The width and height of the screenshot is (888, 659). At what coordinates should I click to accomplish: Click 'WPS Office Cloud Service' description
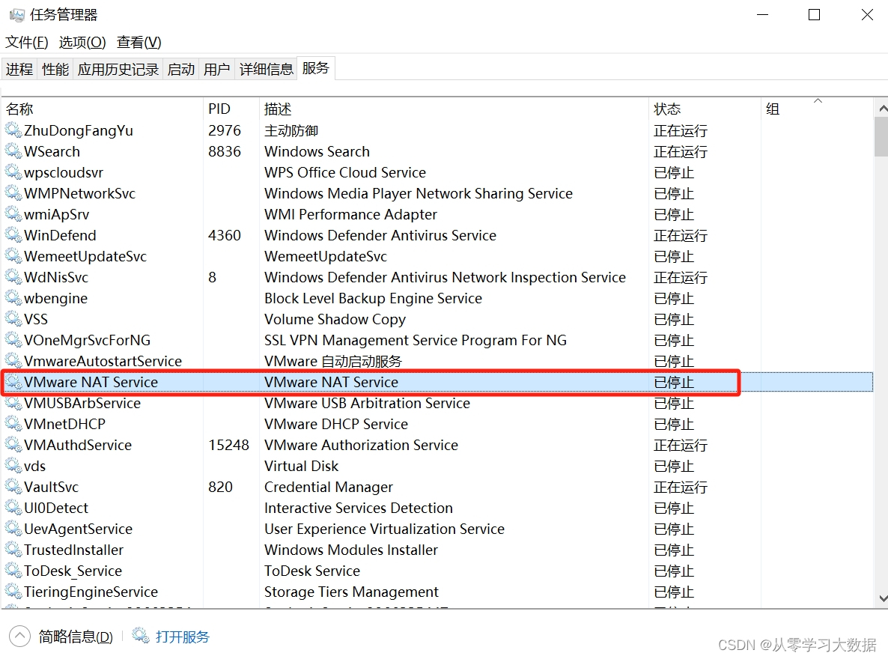(x=345, y=172)
